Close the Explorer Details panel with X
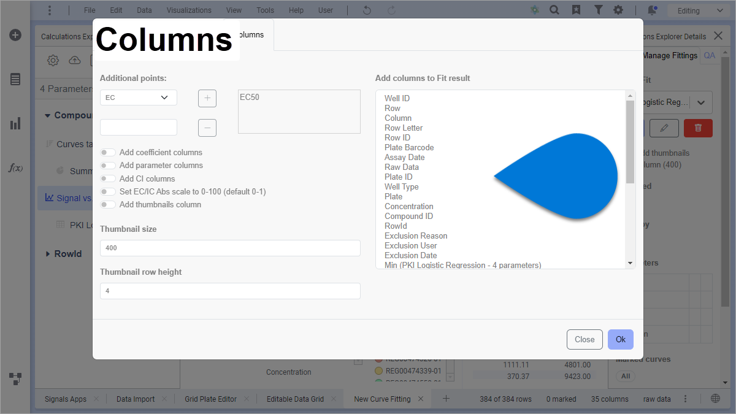The height and width of the screenshot is (414, 736). point(718,36)
